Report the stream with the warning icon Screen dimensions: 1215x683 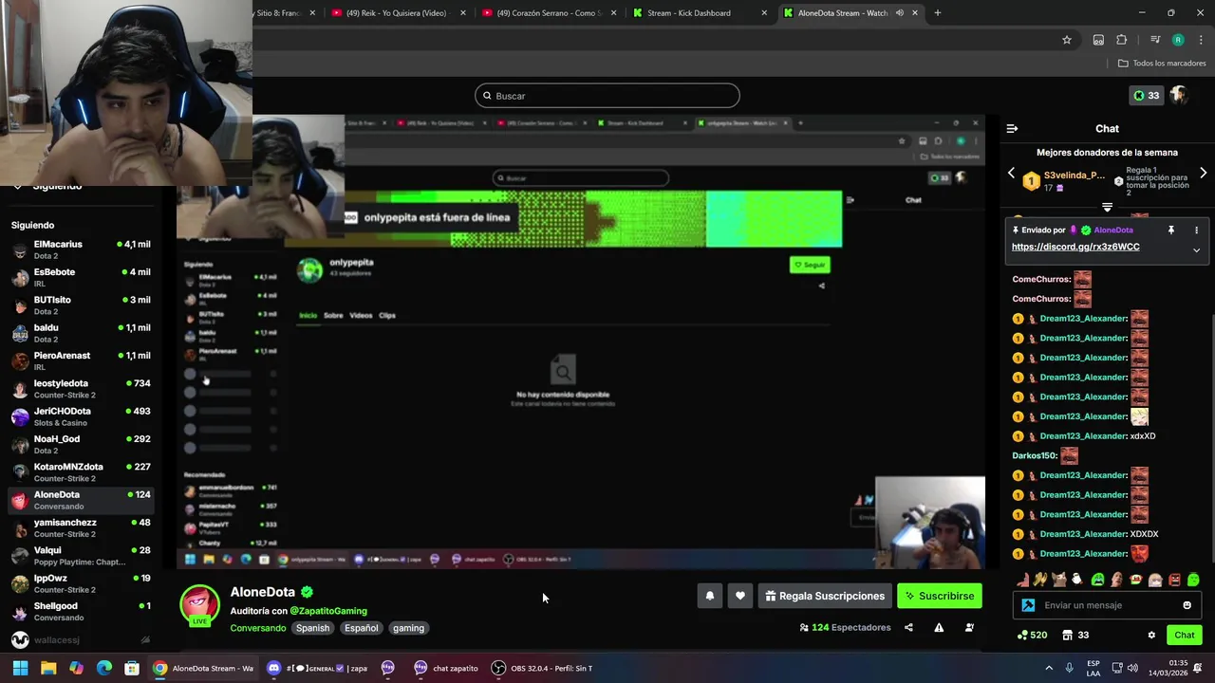click(939, 627)
